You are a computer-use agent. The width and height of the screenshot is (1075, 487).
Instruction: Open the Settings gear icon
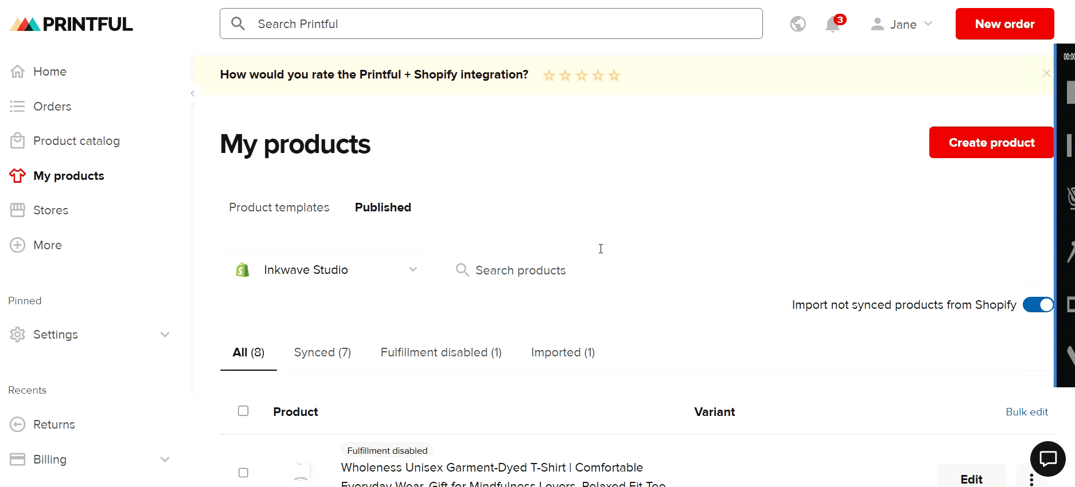click(18, 335)
